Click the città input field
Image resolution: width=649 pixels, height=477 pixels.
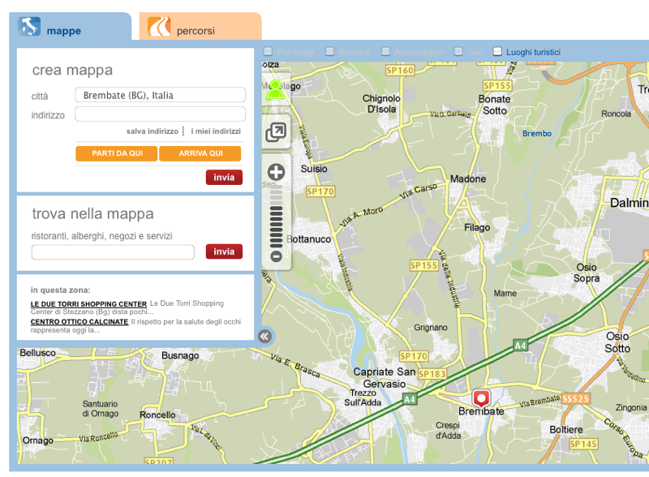point(160,95)
